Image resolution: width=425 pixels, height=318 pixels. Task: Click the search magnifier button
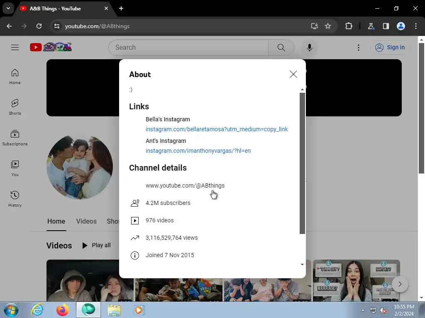coord(281,48)
